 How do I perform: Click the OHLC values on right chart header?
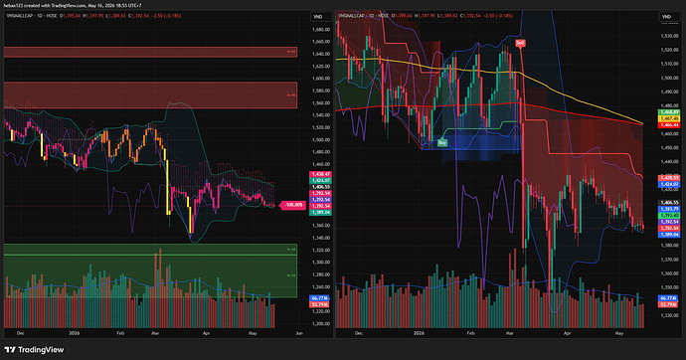[452, 16]
